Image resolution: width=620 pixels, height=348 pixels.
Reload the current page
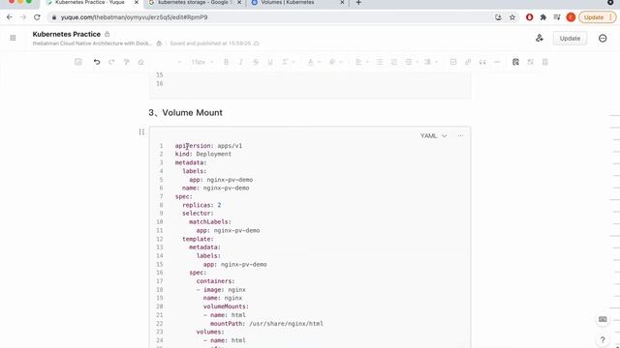[x=37, y=17]
